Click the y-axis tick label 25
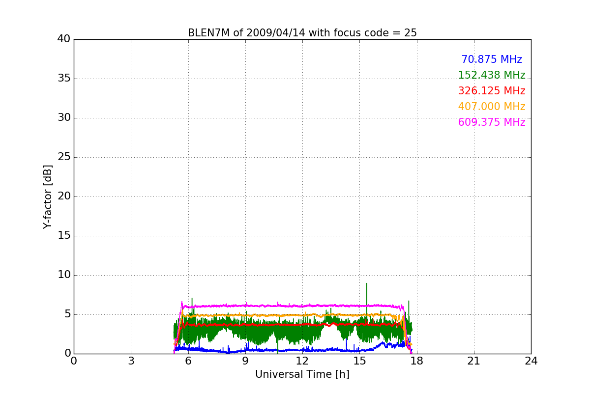 pyautogui.click(x=64, y=157)
